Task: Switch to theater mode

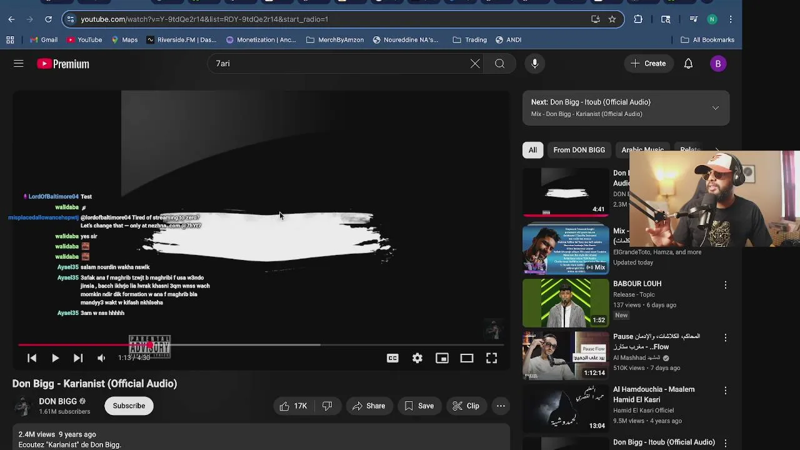Action: click(x=467, y=358)
